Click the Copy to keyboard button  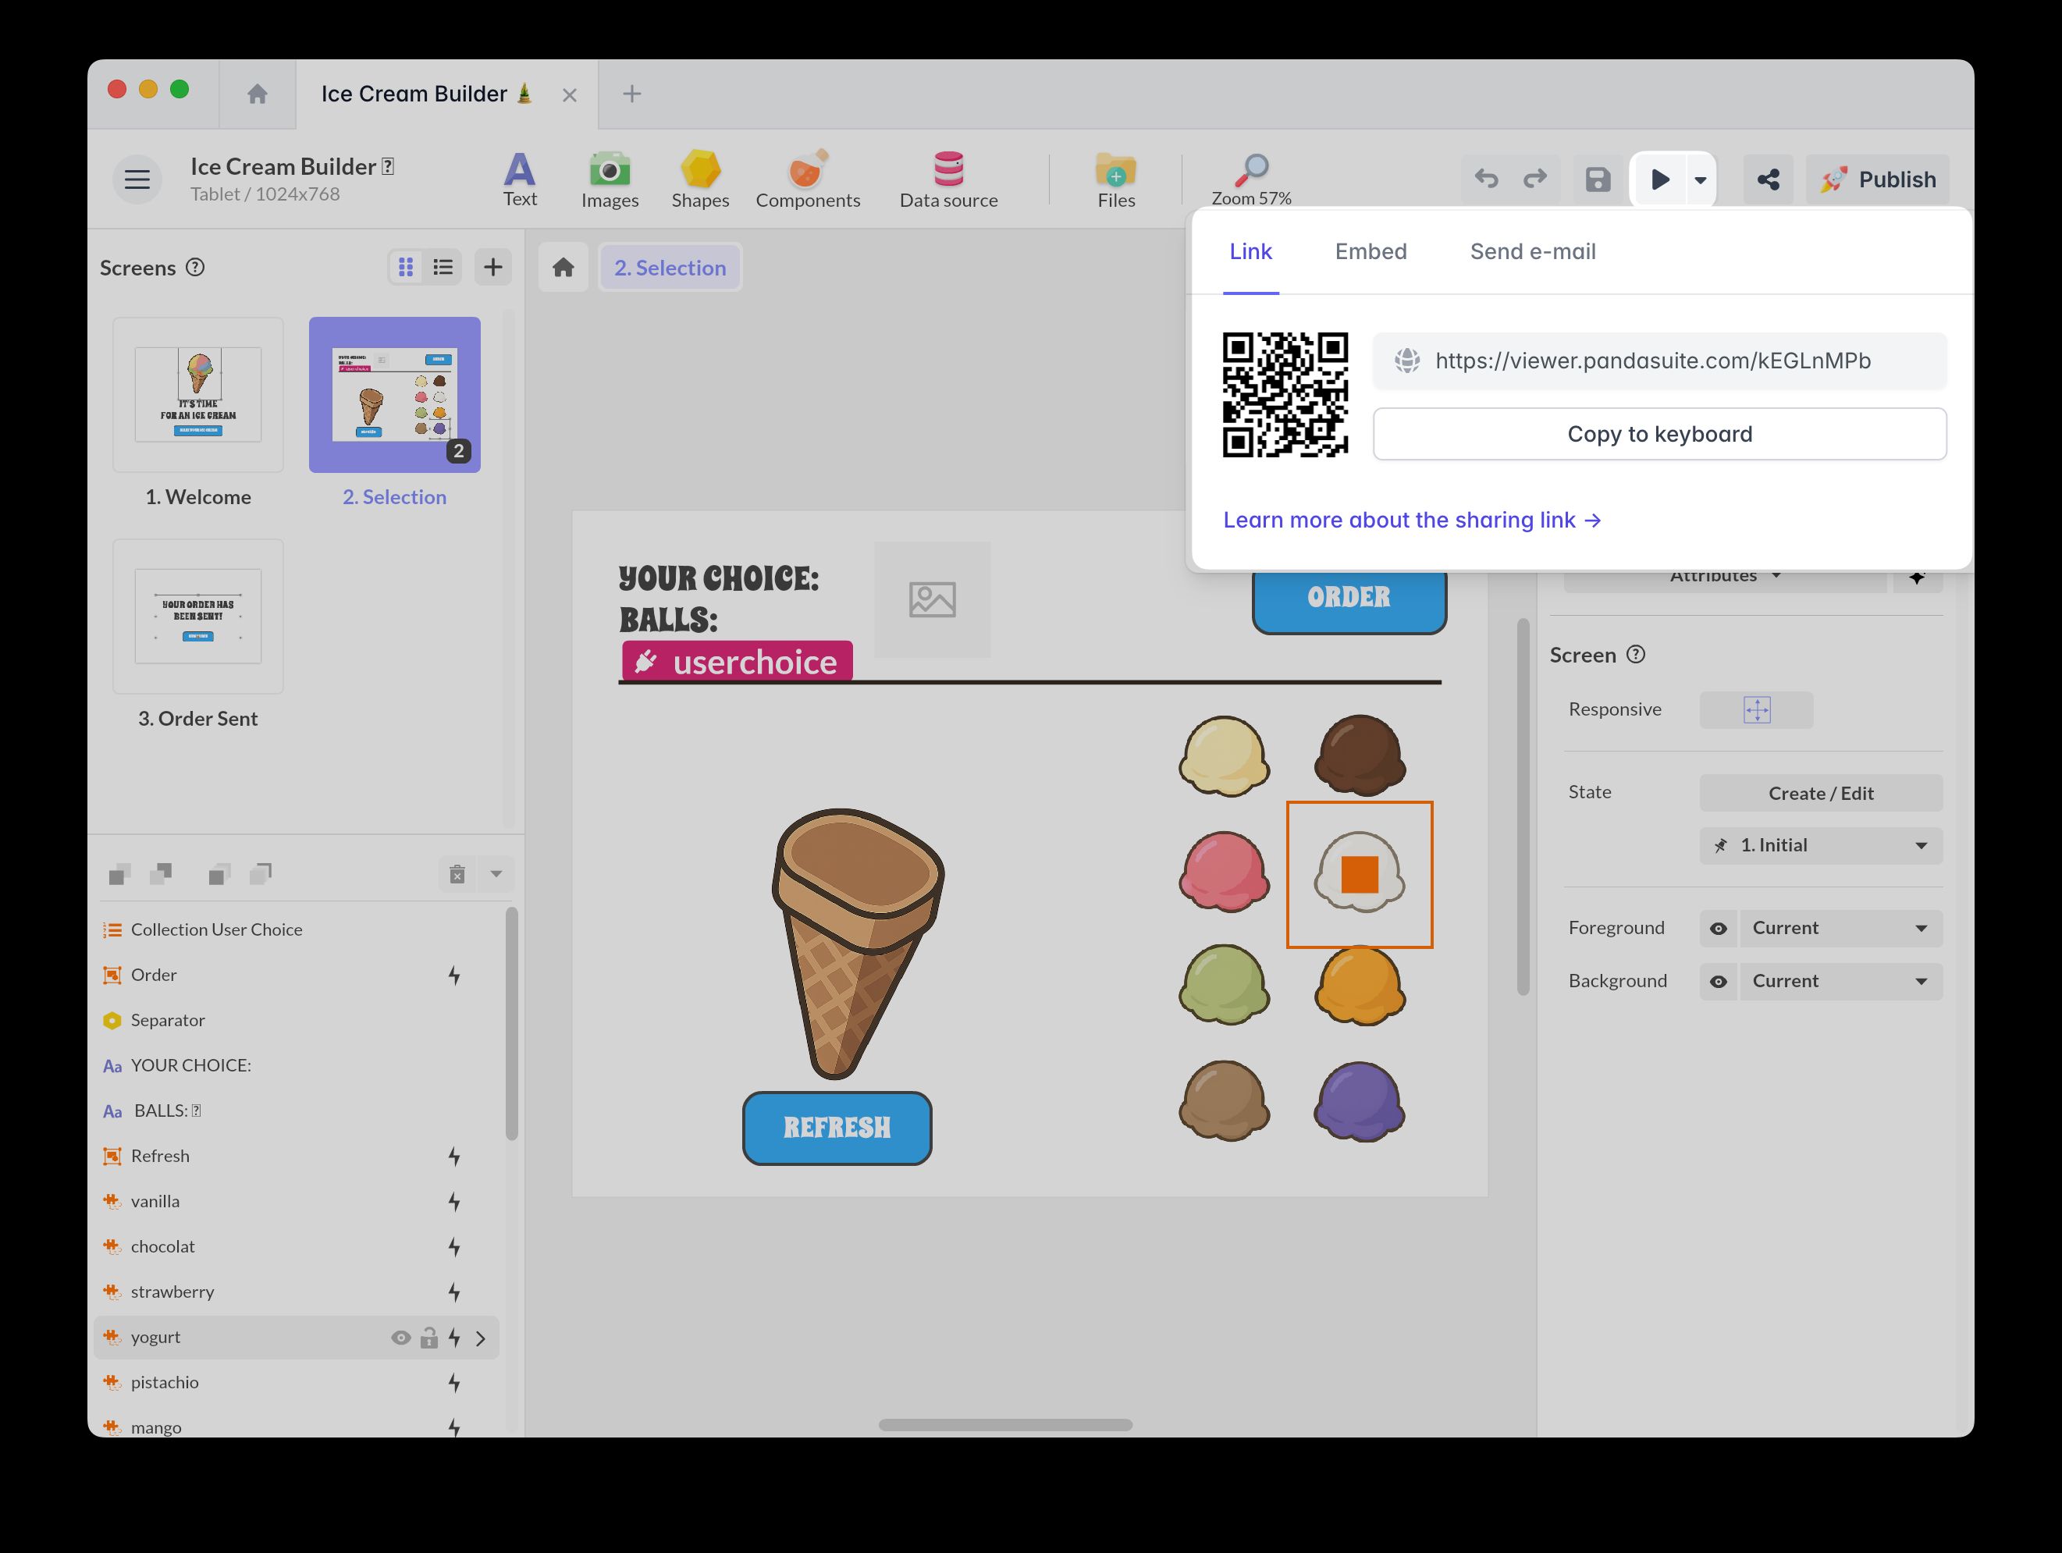pos(1659,435)
